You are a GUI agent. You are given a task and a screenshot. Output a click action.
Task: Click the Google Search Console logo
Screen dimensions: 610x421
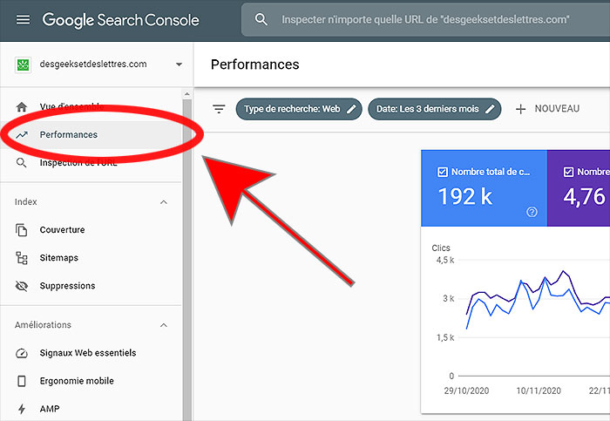(x=120, y=20)
